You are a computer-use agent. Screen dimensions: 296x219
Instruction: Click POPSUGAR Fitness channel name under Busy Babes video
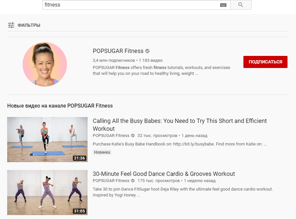click(x=111, y=136)
